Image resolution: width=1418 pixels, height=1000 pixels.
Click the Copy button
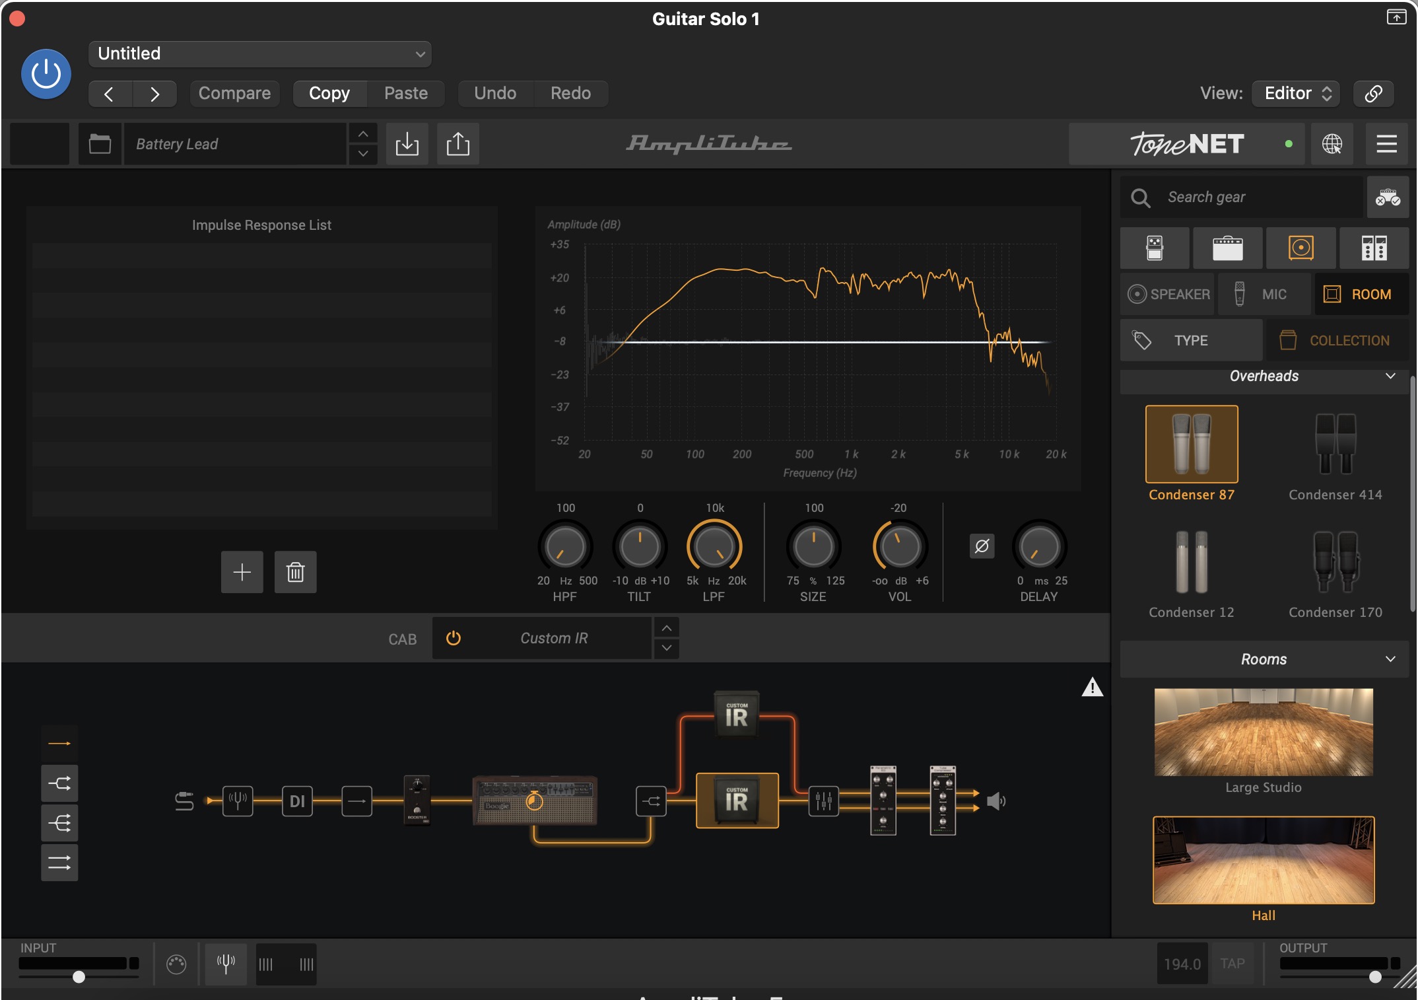click(329, 93)
